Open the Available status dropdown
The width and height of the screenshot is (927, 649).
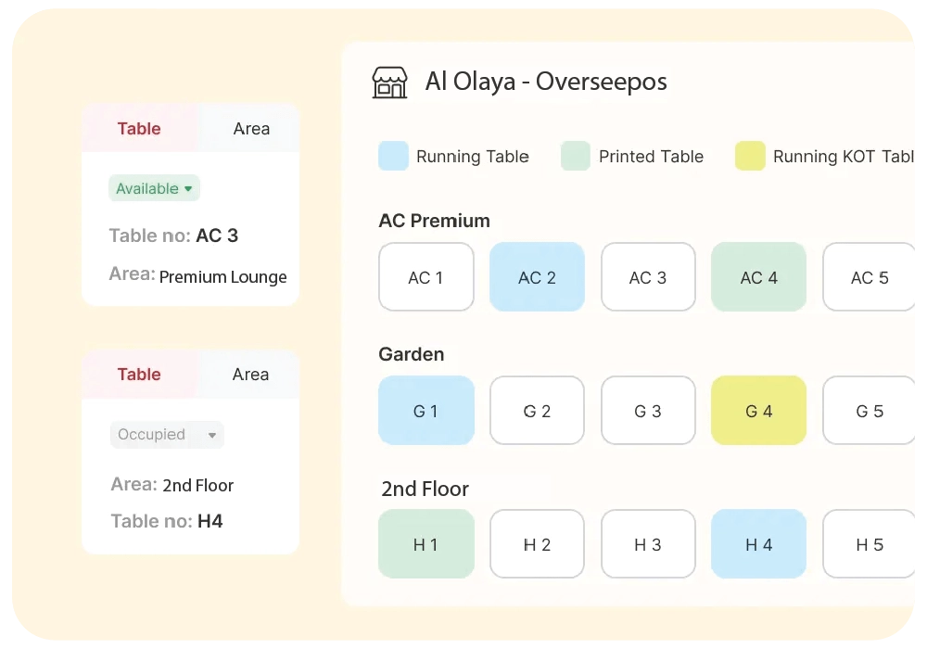[x=154, y=188]
